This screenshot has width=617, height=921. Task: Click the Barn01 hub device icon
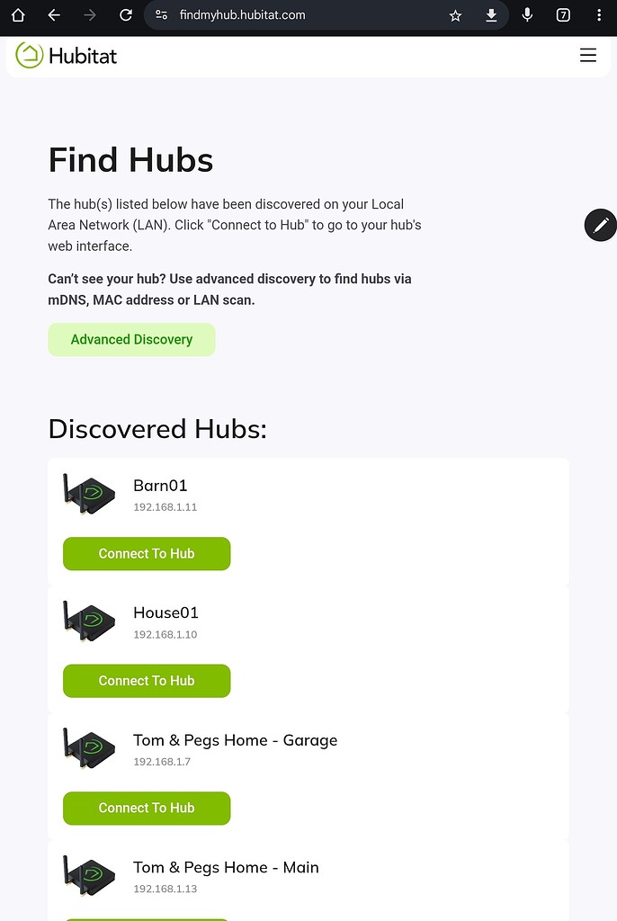coord(87,493)
